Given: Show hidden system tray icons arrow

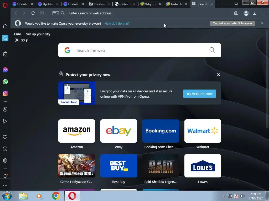Looking at the screenshot, I should point(223,196).
